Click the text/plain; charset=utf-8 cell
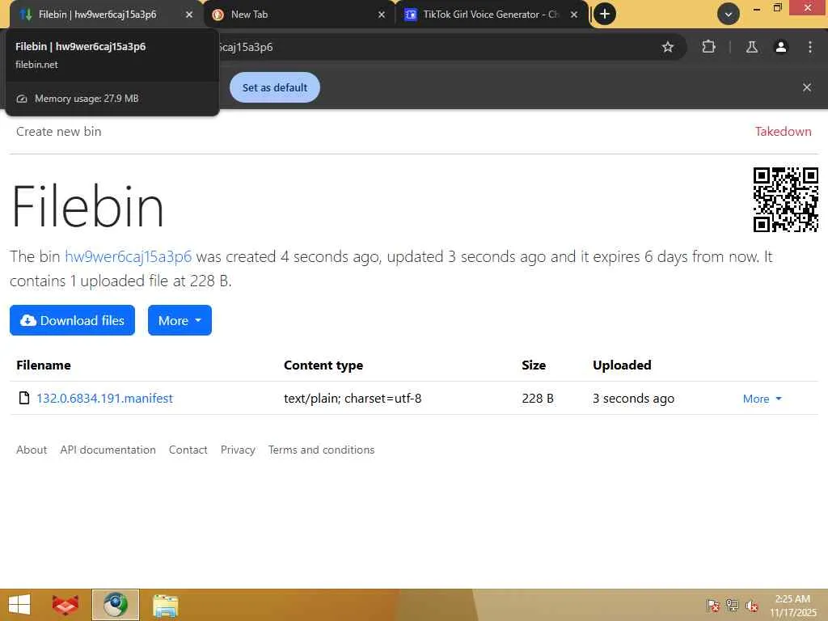The width and height of the screenshot is (828, 621). point(353,398)
